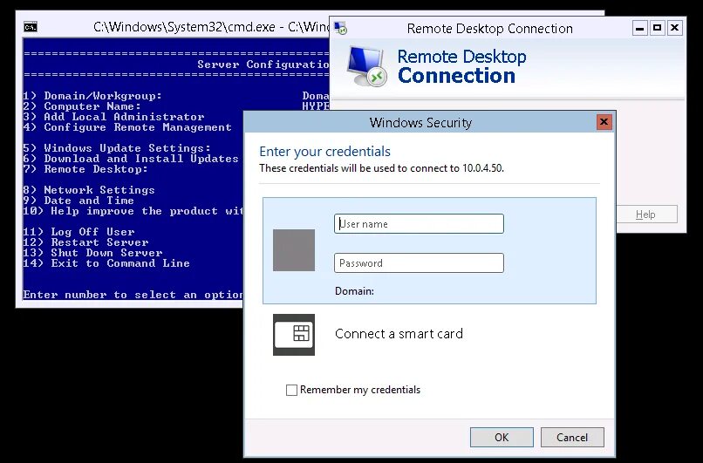Maximize the Remote Desktop Connection window
The height and width of the screenshot is (463, 703).
pyautogui.click(x=658, y=28)
